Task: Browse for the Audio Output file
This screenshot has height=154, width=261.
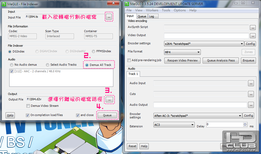Action: pos(251,105)
